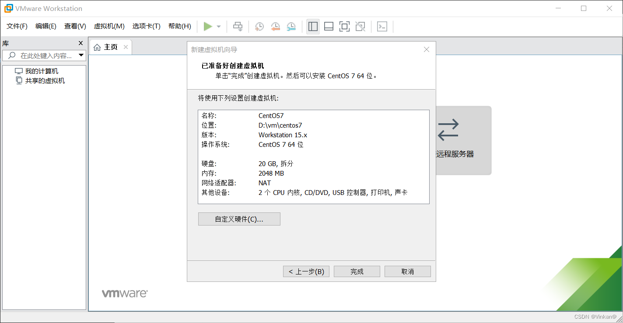
Task: Click the revert snapshot icon
Action: (275, 26)
